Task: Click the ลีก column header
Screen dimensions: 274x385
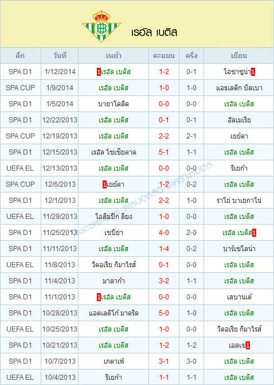Action: click(20, 56)
